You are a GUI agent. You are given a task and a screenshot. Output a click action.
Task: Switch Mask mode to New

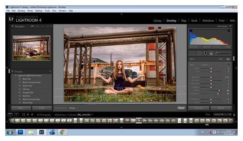pyautogui.click(x=220, y=59)
